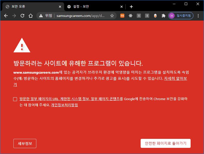The width and height of the screenshot is (204, 154).
Task: Open the Extensions puzzle piece menu
Action: [163, 16]
